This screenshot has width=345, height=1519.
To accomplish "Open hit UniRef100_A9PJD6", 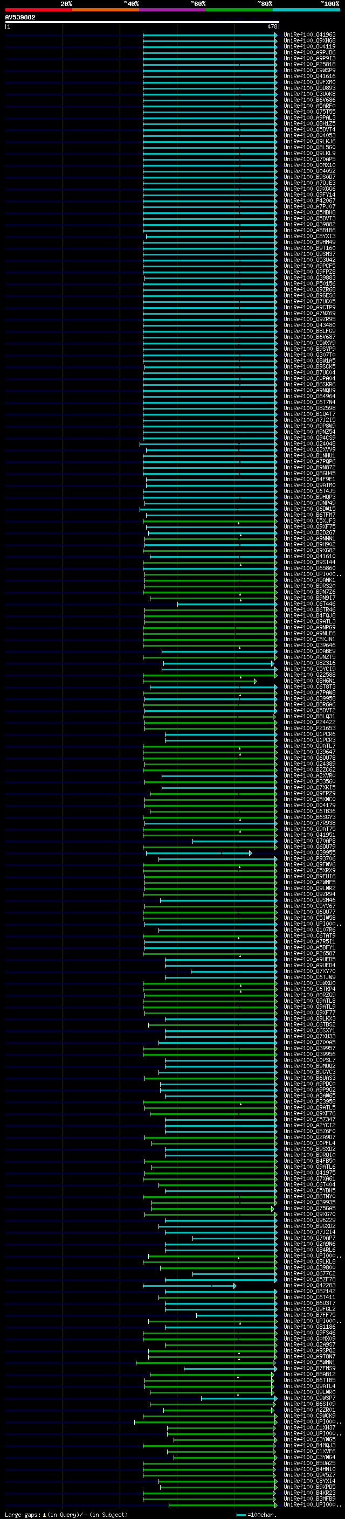I will [x=309, y=52].
